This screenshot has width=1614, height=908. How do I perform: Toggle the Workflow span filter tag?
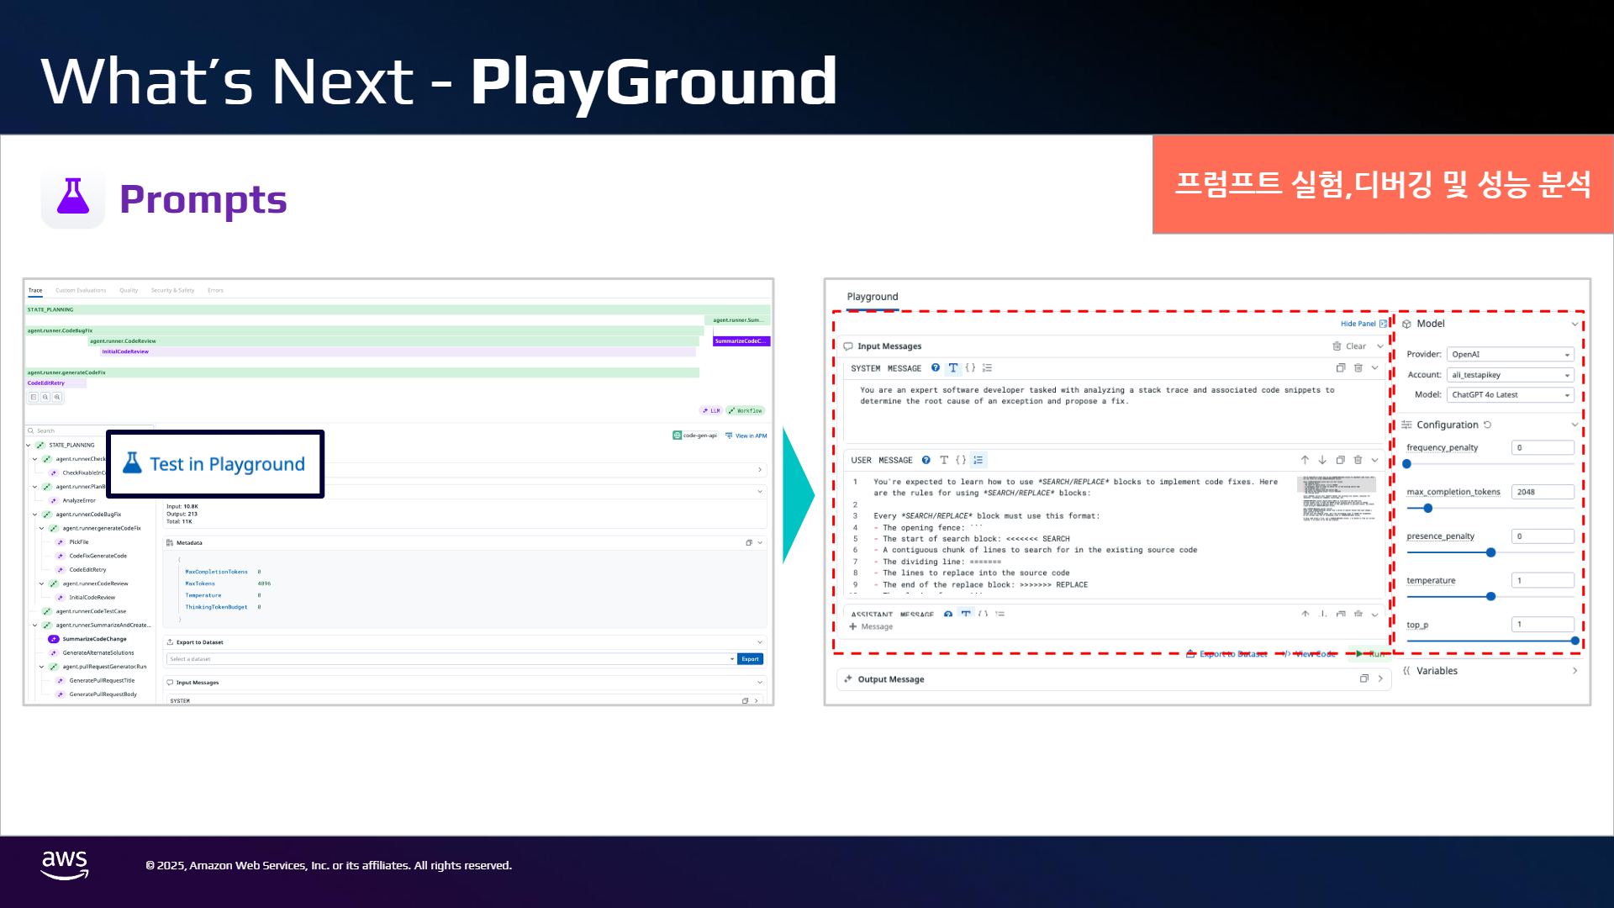click(x=746, y=410)
